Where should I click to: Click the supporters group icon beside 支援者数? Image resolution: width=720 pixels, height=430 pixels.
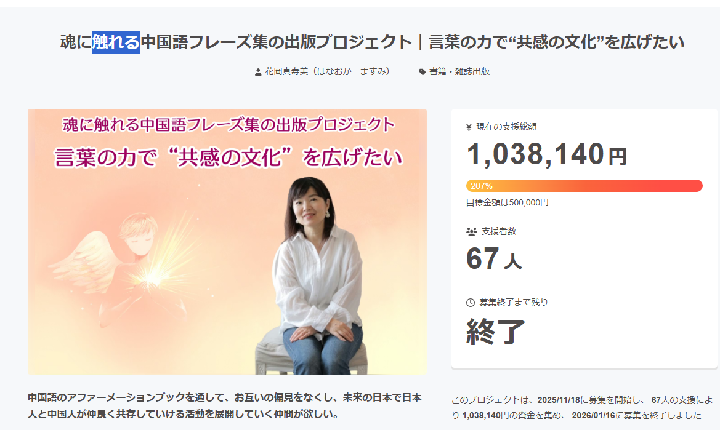coord(471,232)
